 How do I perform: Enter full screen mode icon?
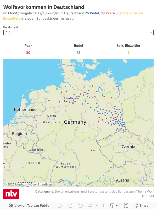coord(126,206)
